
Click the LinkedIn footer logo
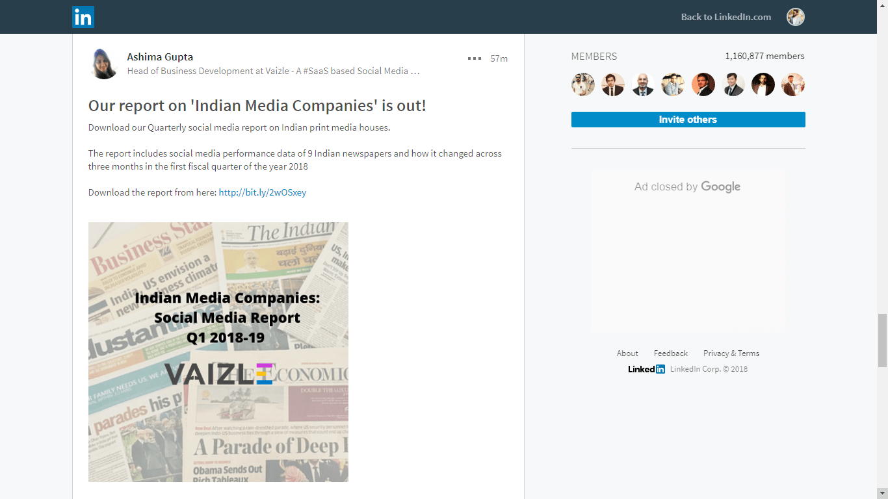[646, 369]
